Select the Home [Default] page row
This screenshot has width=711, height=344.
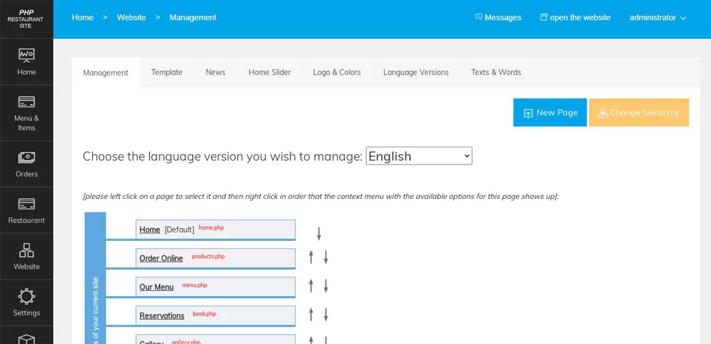pos(216,230)
